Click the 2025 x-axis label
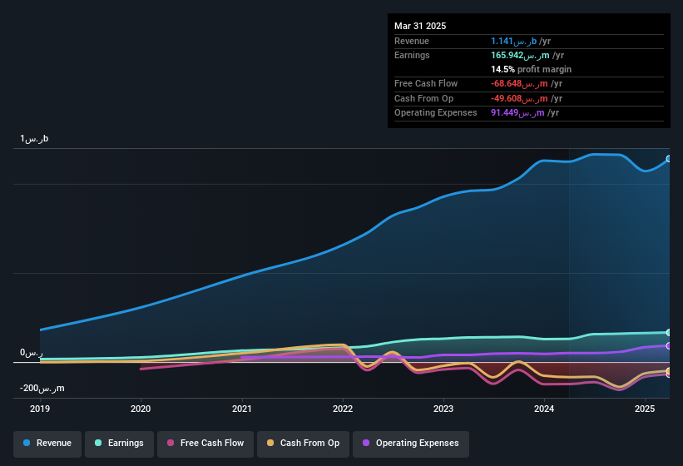Image resolution: width=683 pixels, height=466 pixels. coord(645,409)
